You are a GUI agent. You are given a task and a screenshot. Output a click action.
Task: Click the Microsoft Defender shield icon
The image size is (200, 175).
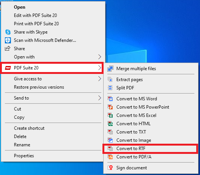point(8,40)
